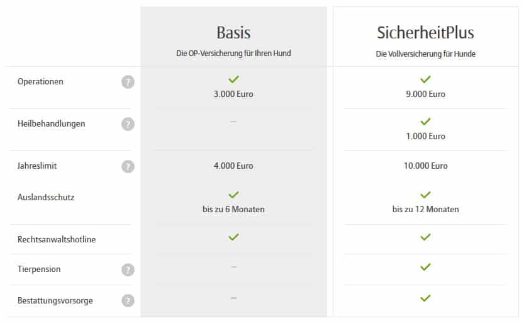
Task: Show the Jahreslimit help tooltip icon
Action: tap(128, 166)
